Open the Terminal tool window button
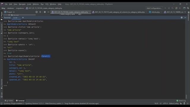This screenshot has width=190, height=107. pos(20,101)
